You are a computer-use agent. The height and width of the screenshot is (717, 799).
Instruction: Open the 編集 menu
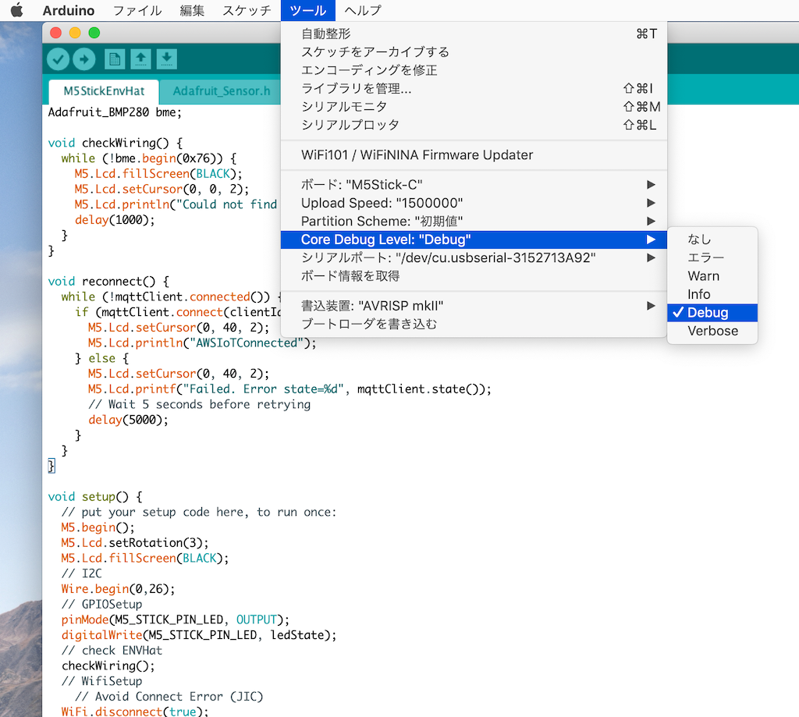(x=192, y=10)
